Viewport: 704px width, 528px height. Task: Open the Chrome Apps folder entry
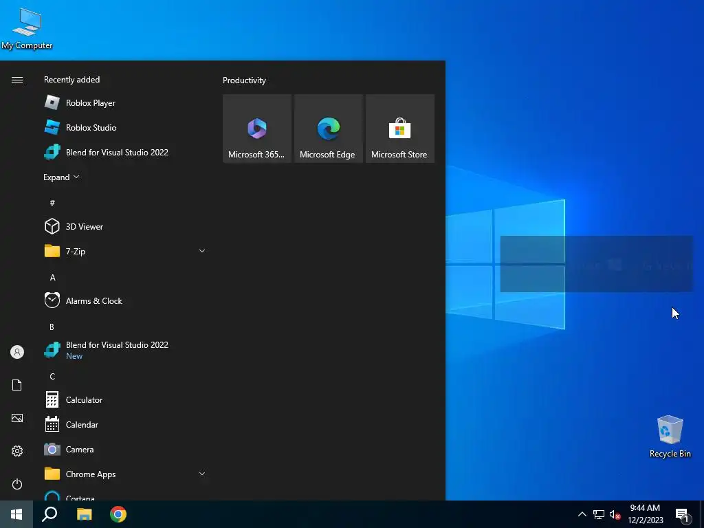[125, 474]
